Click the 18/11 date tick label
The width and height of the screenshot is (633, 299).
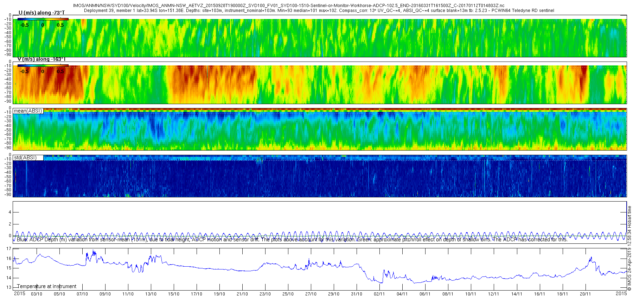click(562, 294)
